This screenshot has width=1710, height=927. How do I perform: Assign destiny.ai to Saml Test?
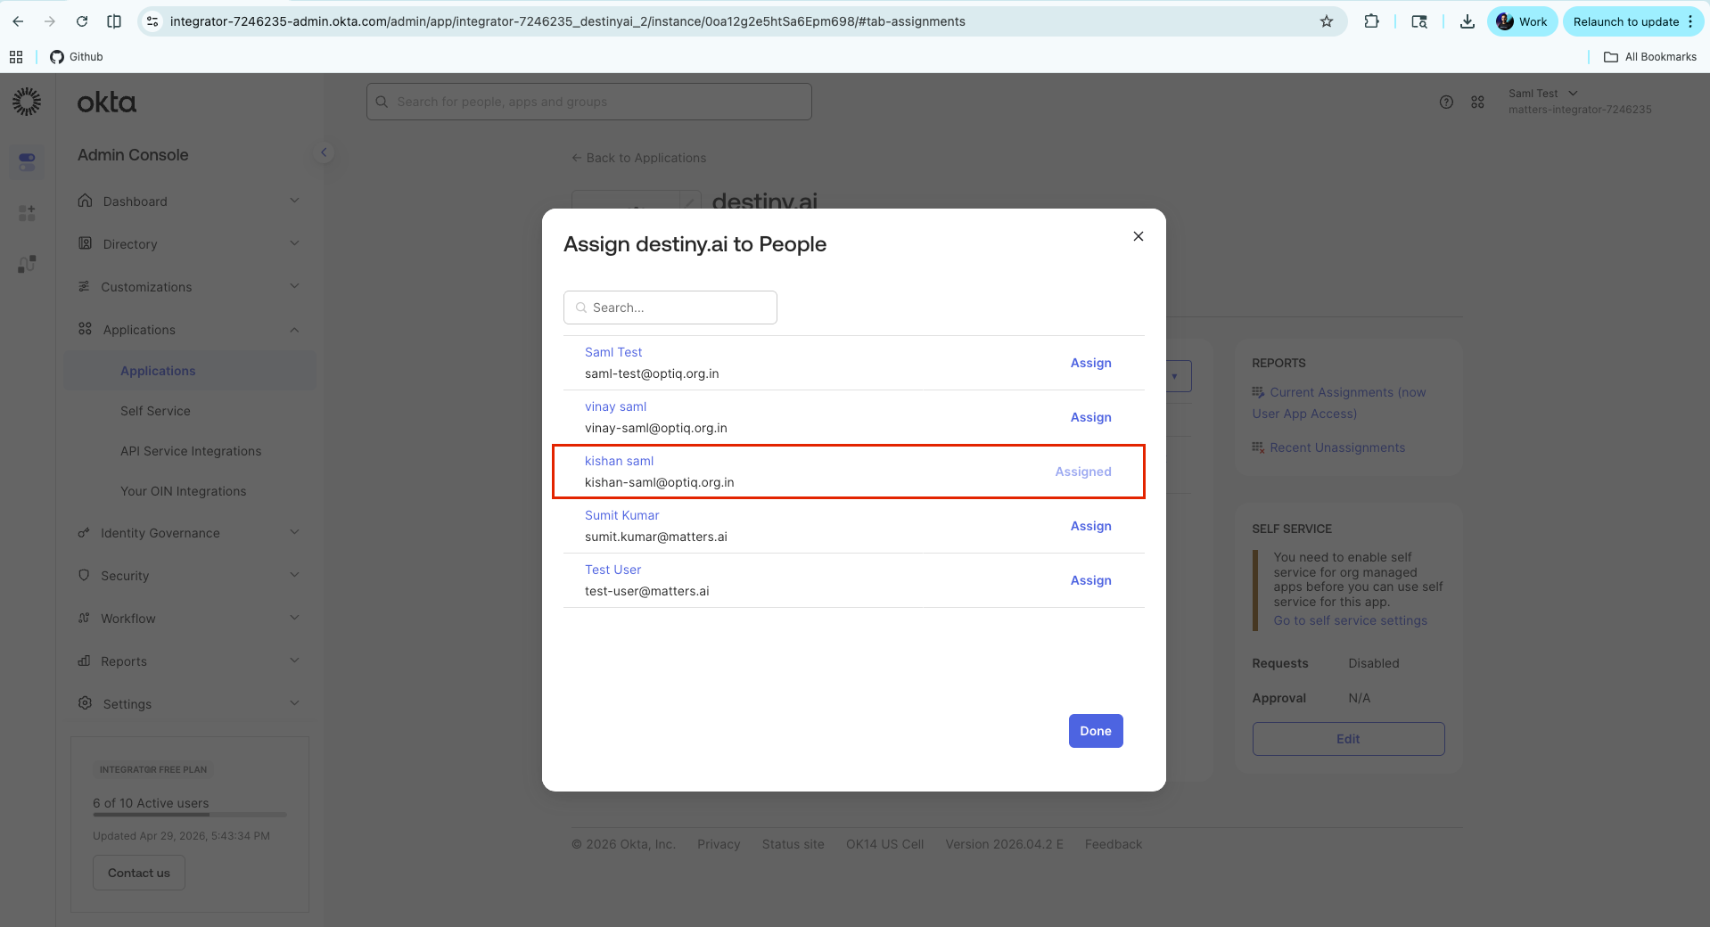point(1090,363)
